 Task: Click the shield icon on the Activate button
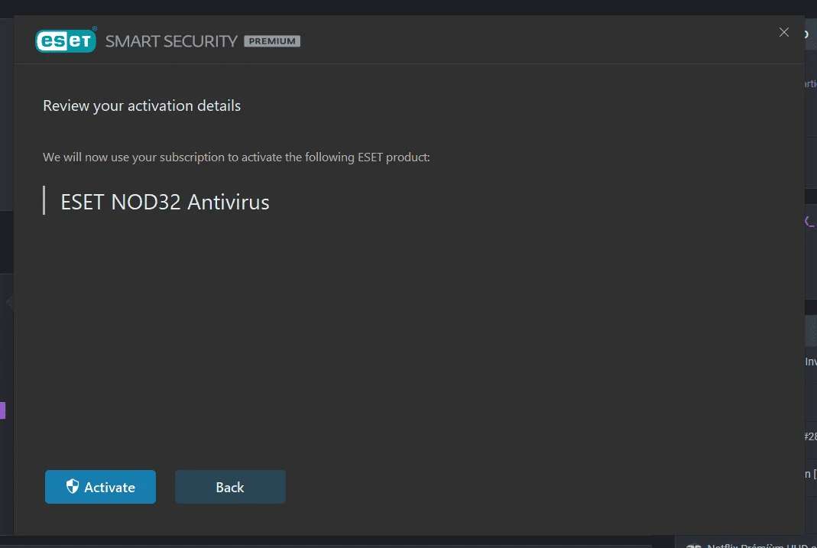[73, 487]
